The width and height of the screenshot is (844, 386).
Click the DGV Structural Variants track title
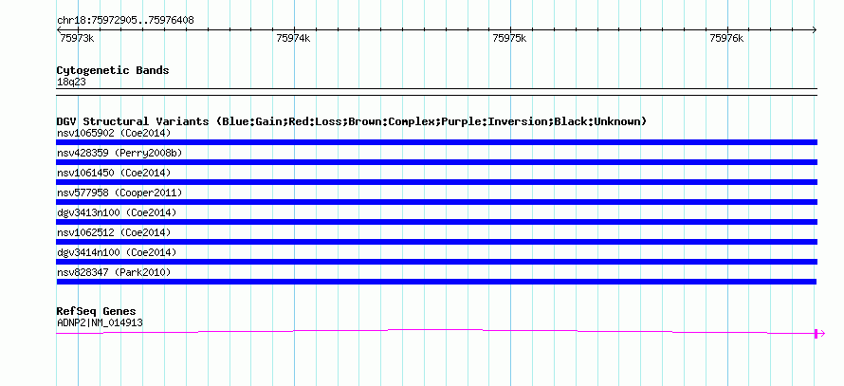click(x=352, y=121)
